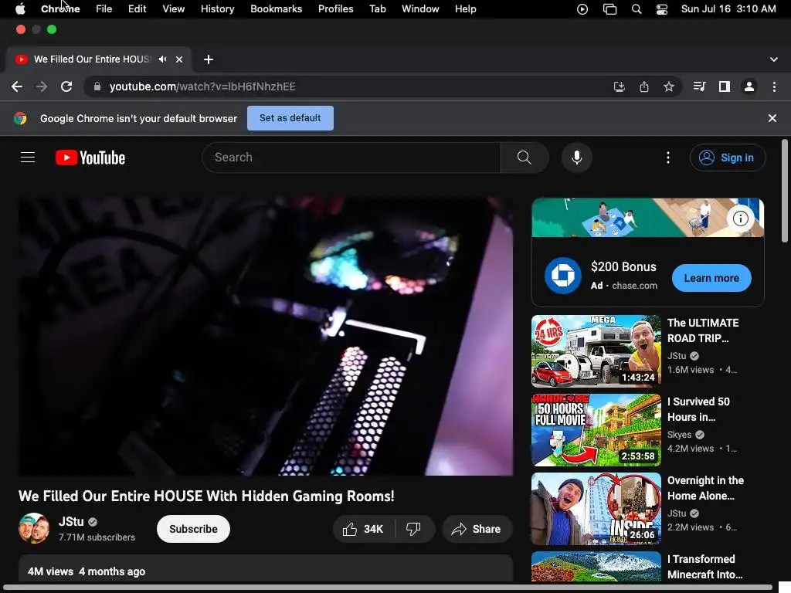Share this page from address bar
Viewport: 791px width, 593px height.
(x=644, y=86)
